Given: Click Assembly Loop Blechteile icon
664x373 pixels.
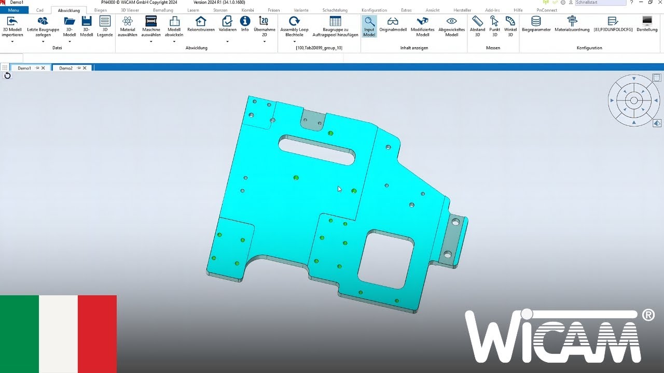Looking at the screenshot, I should tap(294, 22).
